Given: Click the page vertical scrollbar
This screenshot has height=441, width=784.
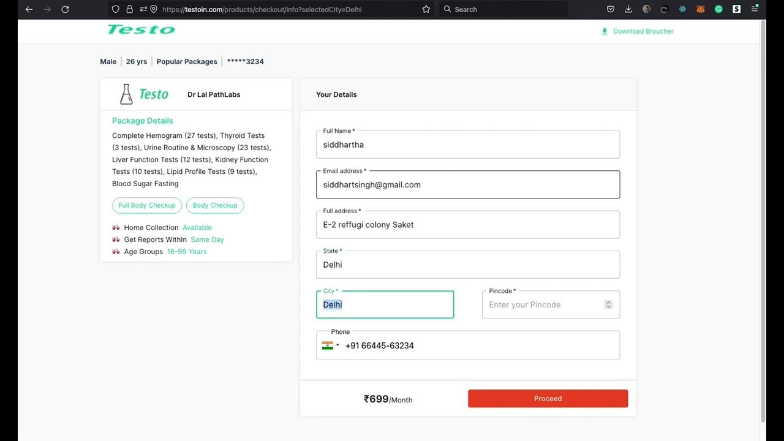Looking at the screenshot, I should click(763, 221).
